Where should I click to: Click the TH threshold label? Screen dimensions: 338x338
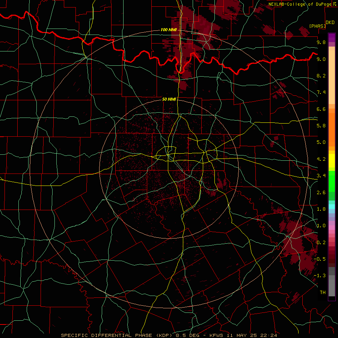pos(323,293)
